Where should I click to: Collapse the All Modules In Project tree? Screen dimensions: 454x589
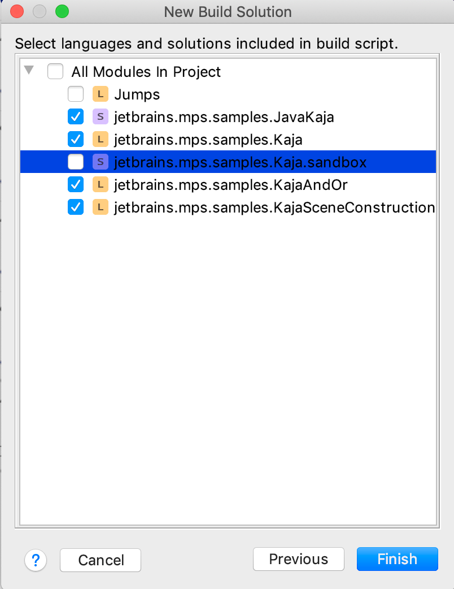(x=29, y=71)
